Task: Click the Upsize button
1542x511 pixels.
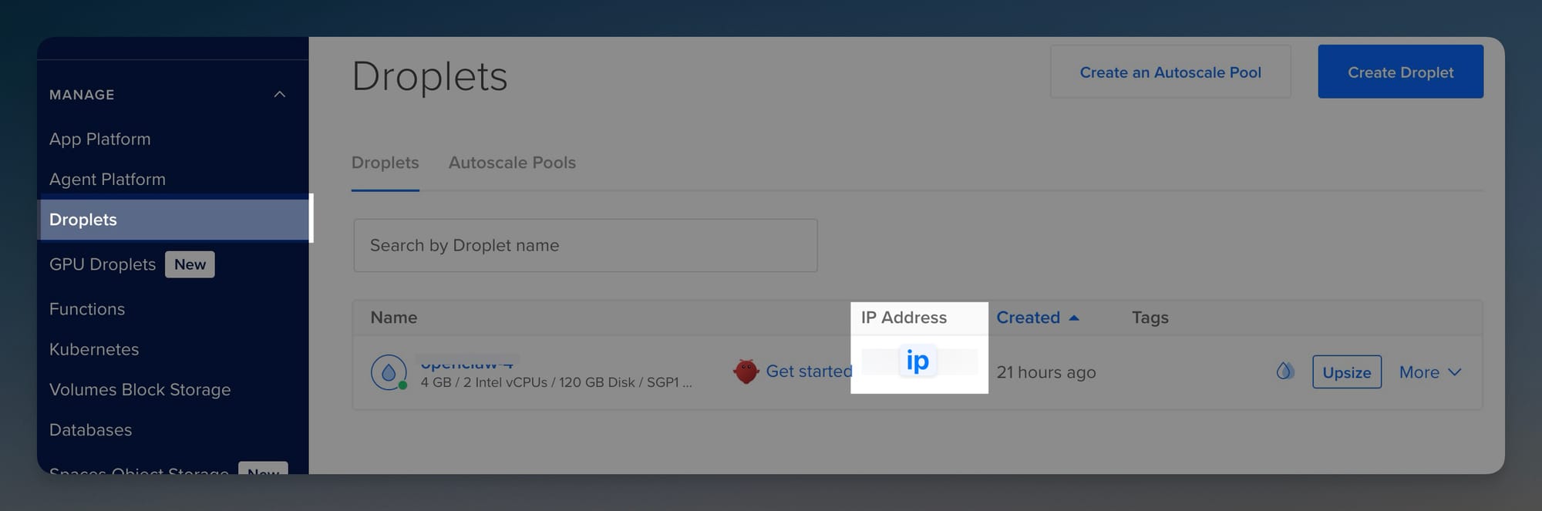Action: pyautogui.click(x=1346, y=372)
